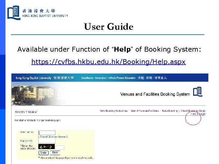Viewport: 219px width, 164px height.
Task: Click the timestamp text below banner
Action: (26, 112)
